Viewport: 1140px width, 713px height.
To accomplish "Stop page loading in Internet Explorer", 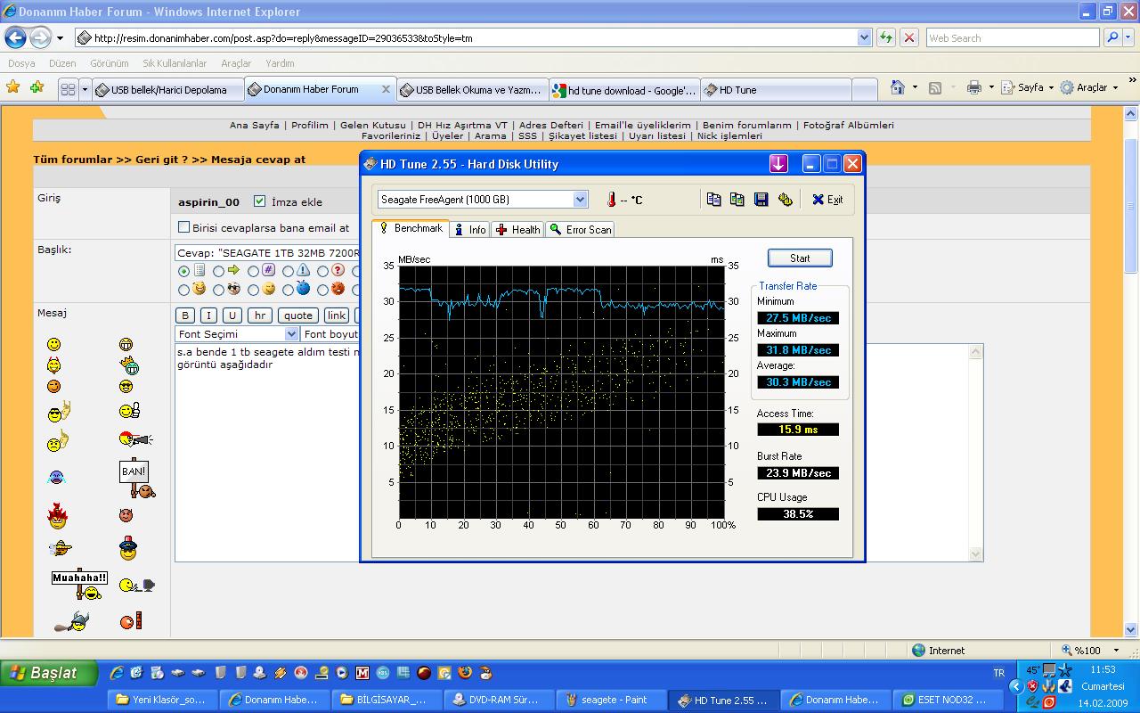I will 909,37.
